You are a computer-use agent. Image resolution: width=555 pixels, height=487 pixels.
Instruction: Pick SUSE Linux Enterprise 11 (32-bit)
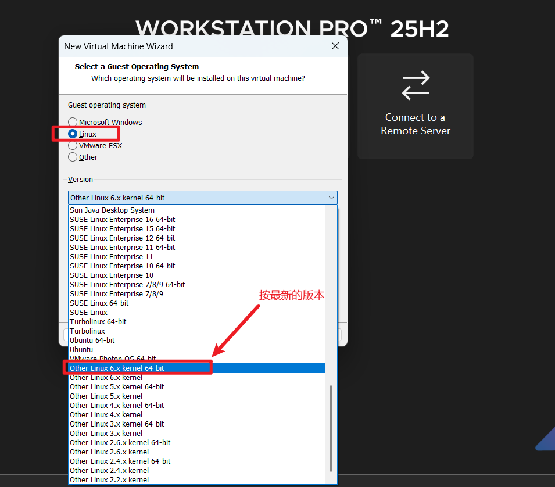[x=197, y=257]
